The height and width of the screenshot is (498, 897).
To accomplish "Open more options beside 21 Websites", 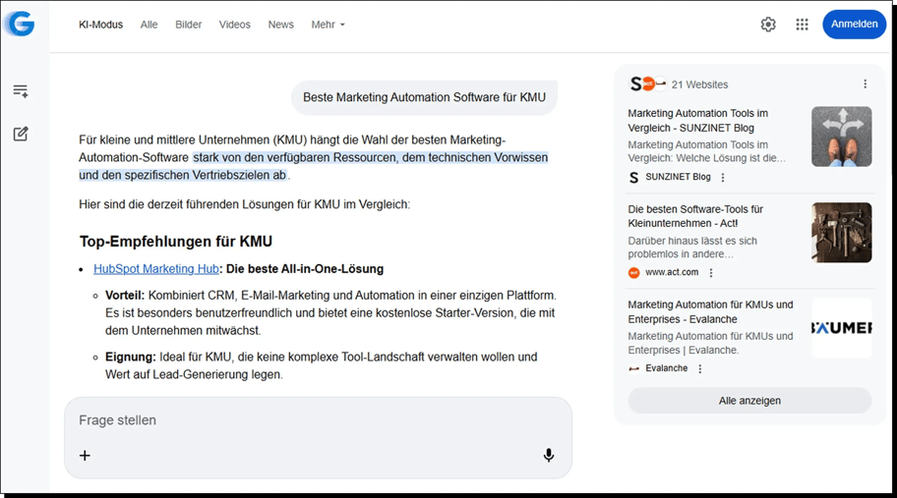I will tap(865, 83).
